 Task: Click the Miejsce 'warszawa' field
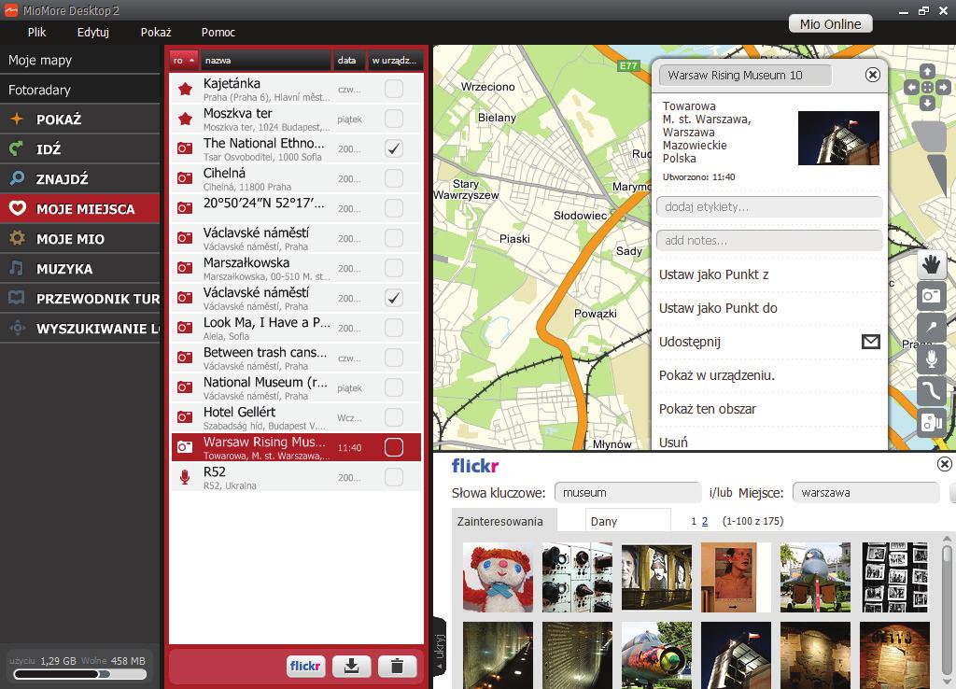(x=865, y=493)
